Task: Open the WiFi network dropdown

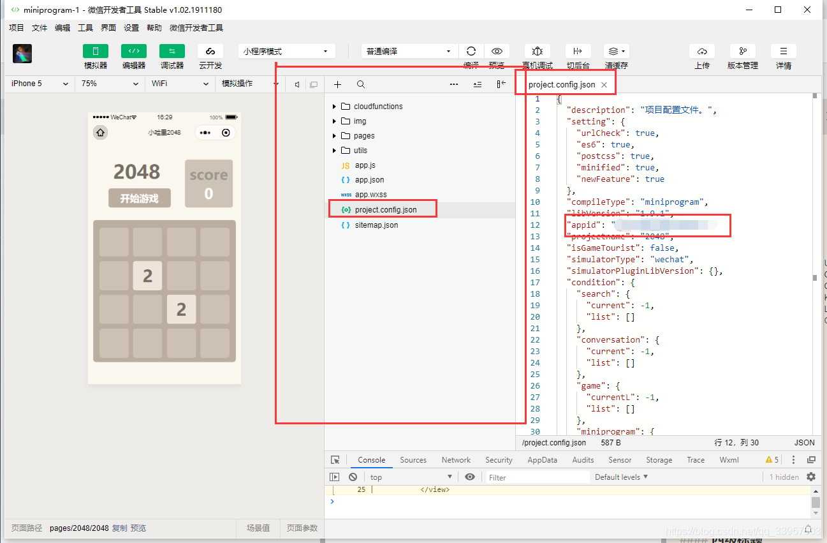Action: click(x=180, y=84)
